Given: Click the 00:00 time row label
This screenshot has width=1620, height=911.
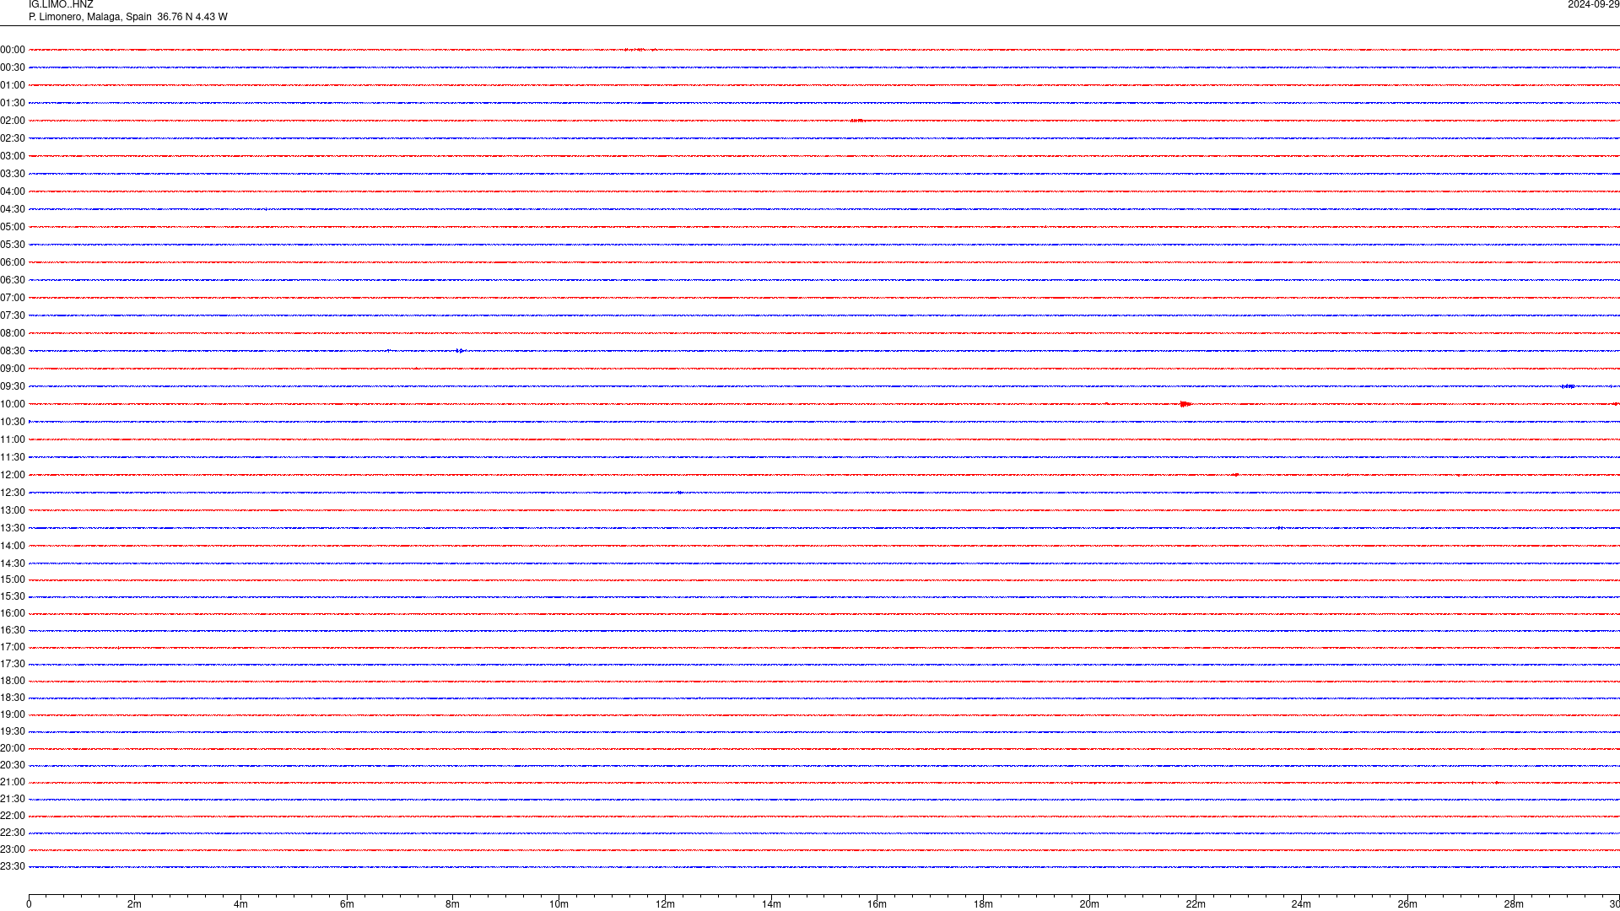Looking at the screenshot, I should click(x=13, y=50).
